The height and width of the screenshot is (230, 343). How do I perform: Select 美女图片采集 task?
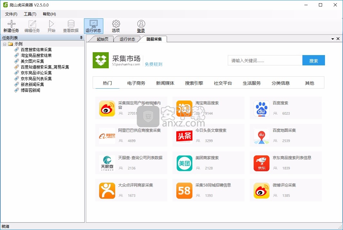32,61
